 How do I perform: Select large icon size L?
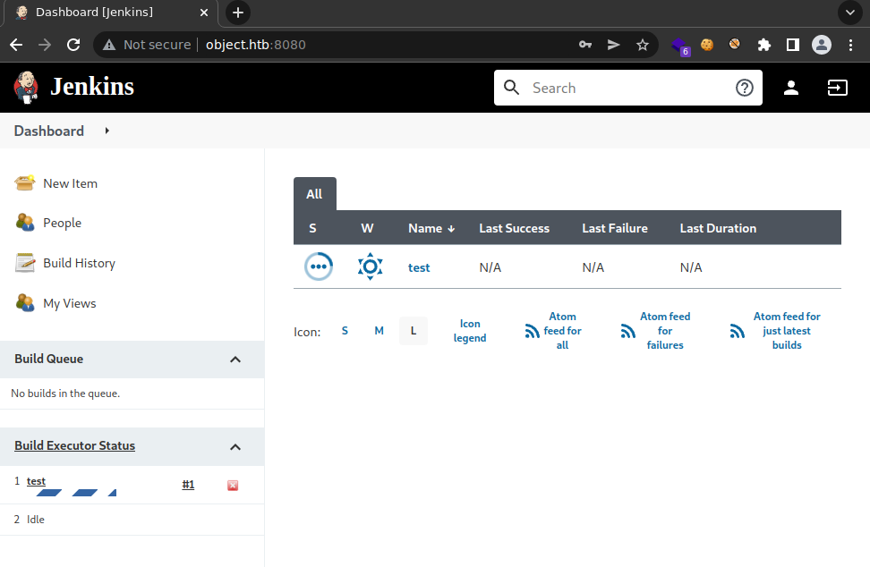[413, 331]
